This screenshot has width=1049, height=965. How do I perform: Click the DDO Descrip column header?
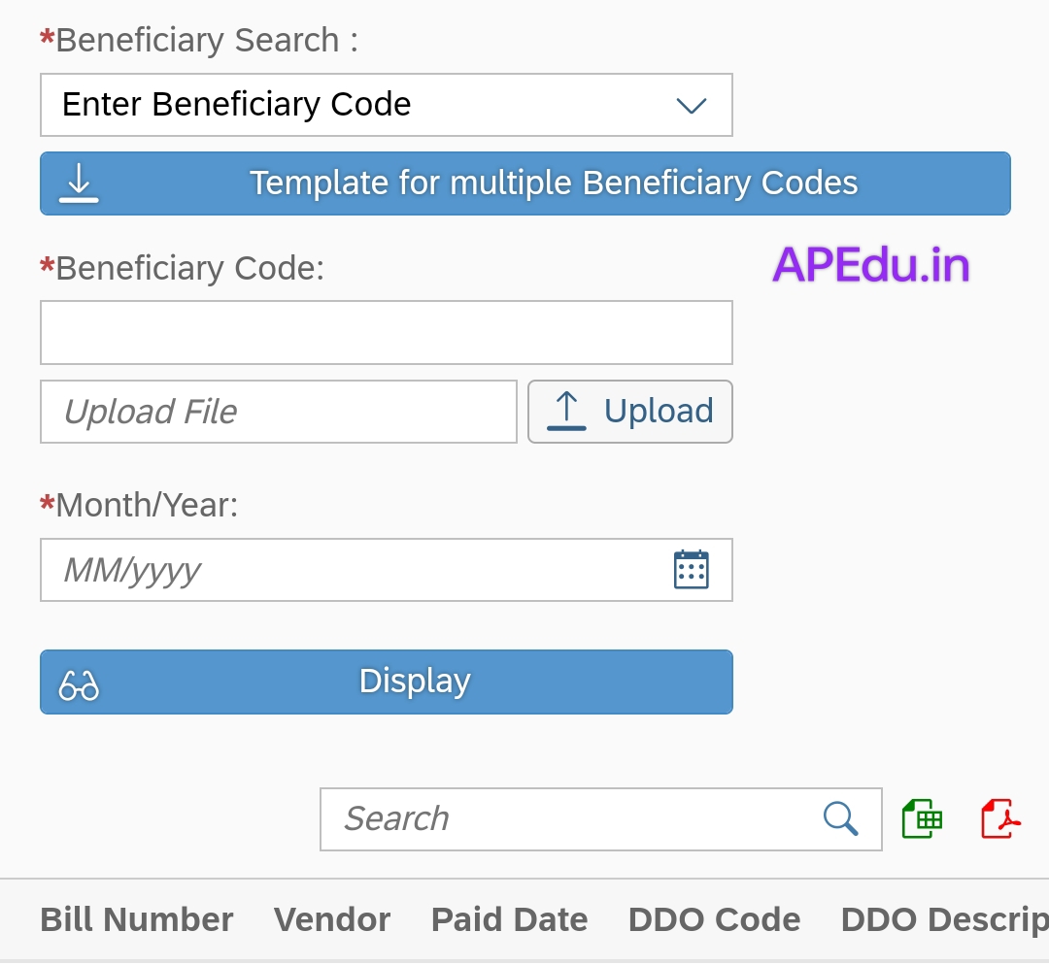(x=942, y=919)
